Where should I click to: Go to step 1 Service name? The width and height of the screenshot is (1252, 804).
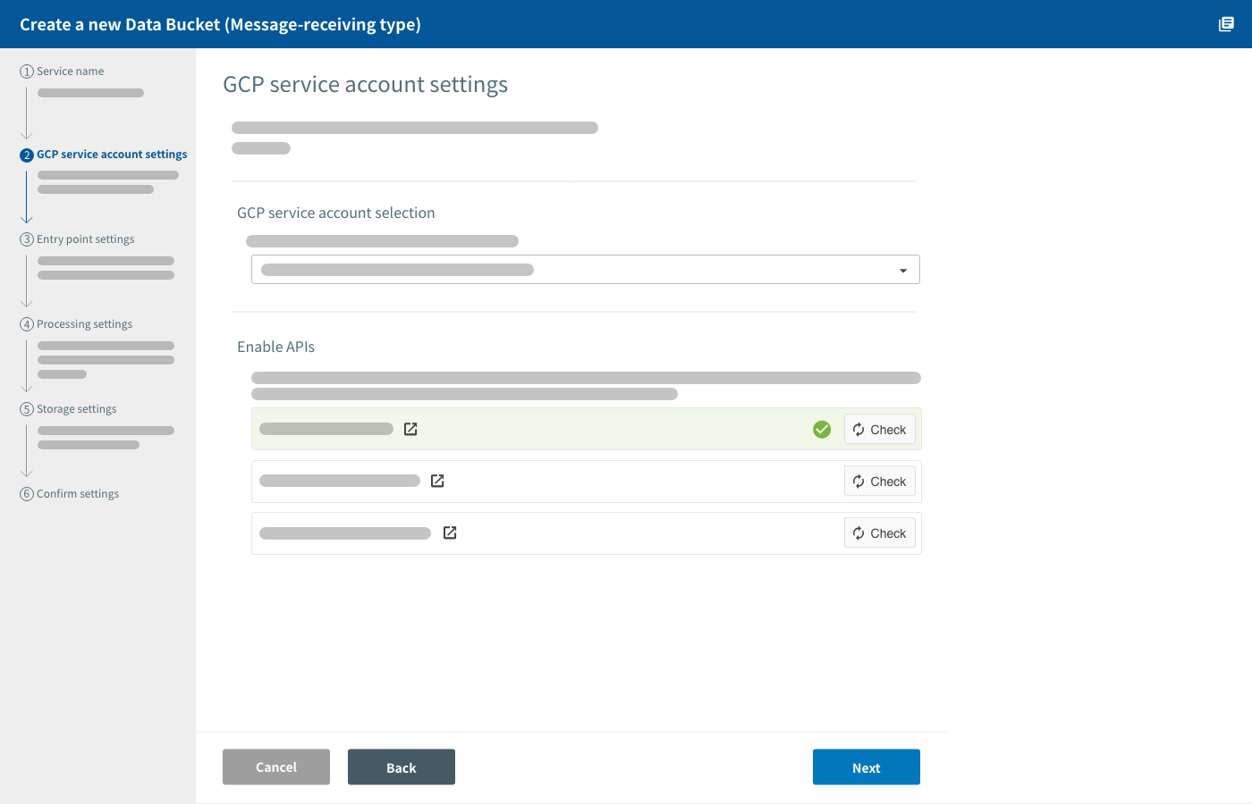tap(62, 71)
